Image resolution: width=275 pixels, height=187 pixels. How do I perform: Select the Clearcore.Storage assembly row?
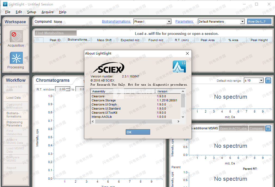click(136, 100)
